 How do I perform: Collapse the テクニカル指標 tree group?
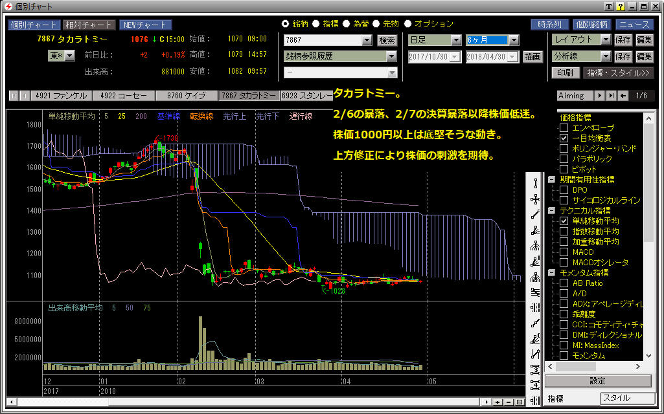pos(551,211)
